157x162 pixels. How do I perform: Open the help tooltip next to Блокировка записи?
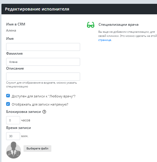click(44, 112)
